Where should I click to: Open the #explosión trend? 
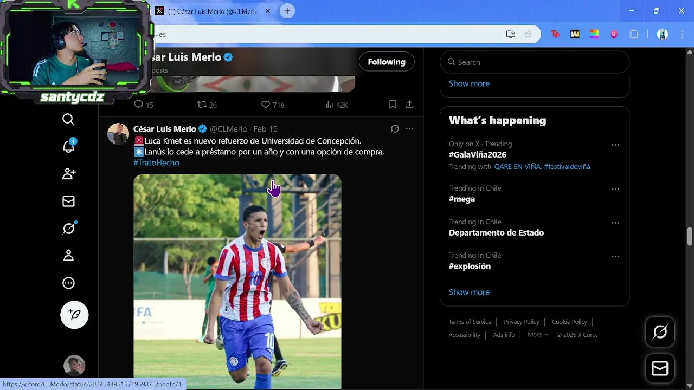coord(470,266)
